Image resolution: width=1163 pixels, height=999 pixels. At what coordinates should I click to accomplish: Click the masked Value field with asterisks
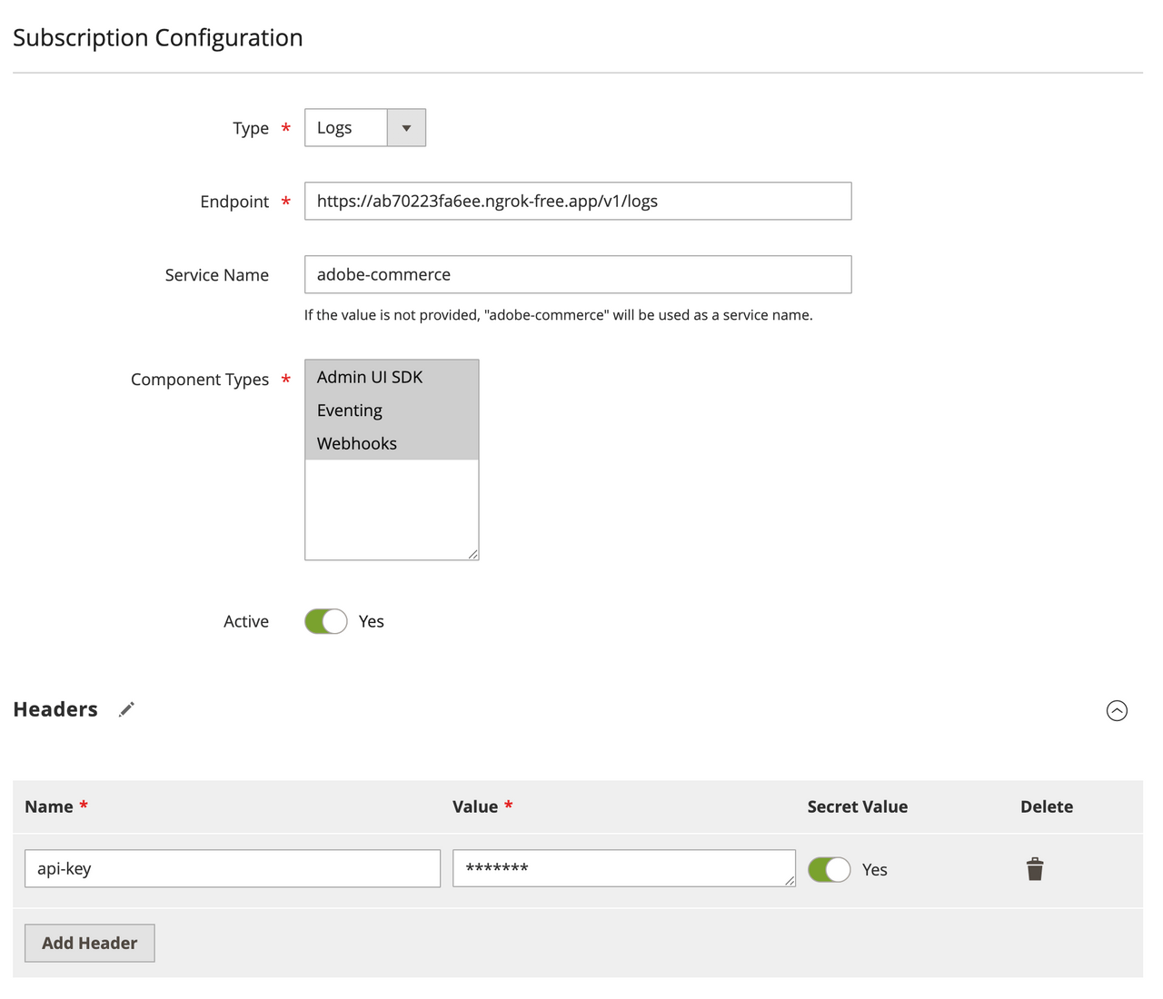[x=624, y=868]
